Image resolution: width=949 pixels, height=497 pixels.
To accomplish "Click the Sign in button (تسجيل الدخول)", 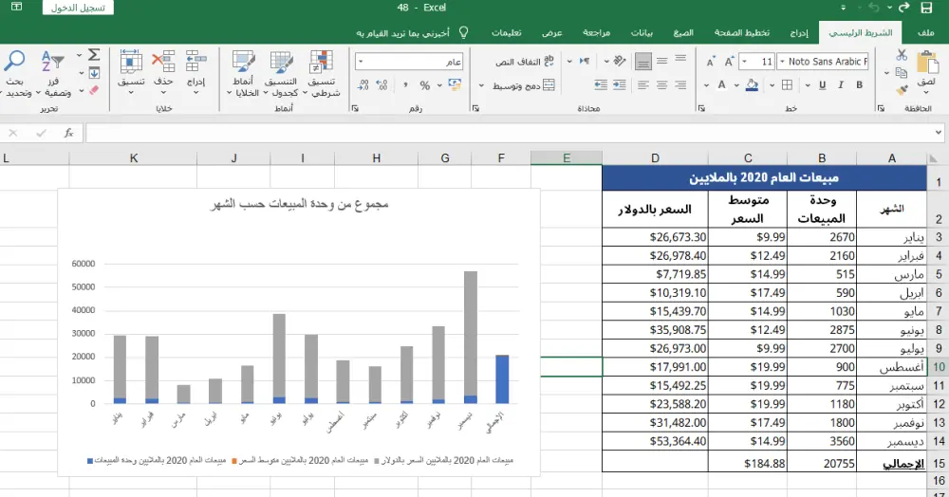I will coord(78,8).
